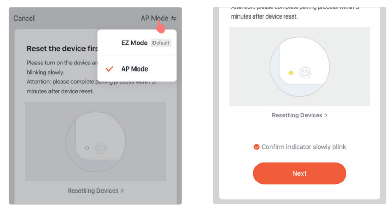This screenshot has width=392, height=209.
Task: Click the red checkmark next to AP Mode
Action: coord(109,69)
